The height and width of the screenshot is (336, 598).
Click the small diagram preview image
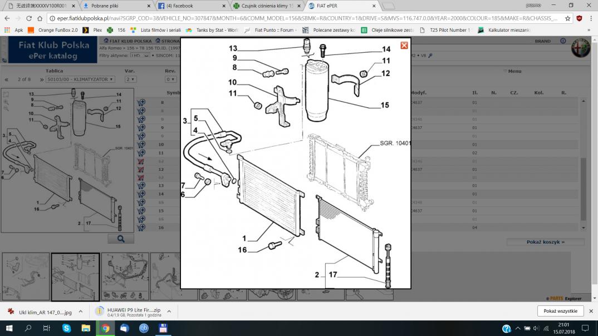[67, 160]
